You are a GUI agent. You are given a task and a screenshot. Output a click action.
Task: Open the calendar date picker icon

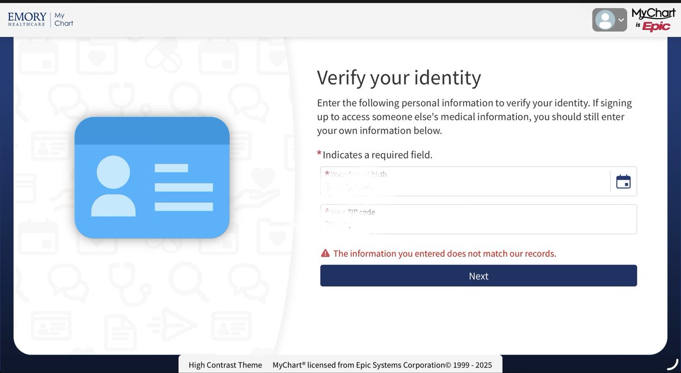(623, 182)
